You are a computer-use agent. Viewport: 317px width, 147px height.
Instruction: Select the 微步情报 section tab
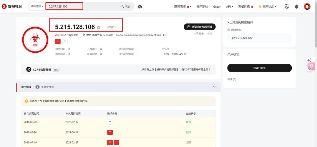pos(26,87)
